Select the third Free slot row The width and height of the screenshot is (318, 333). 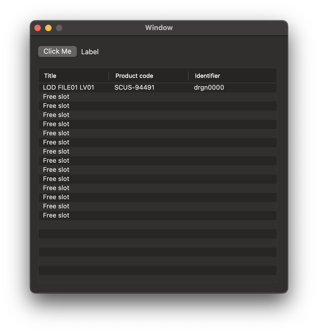tap(56, 115)
